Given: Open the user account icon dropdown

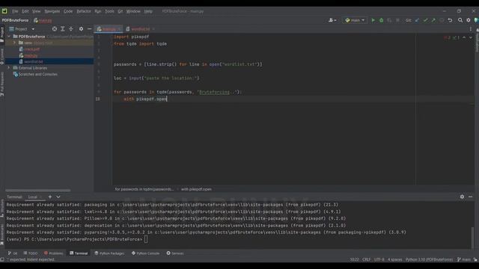Looking at the screenshot, I should (332, 20).
